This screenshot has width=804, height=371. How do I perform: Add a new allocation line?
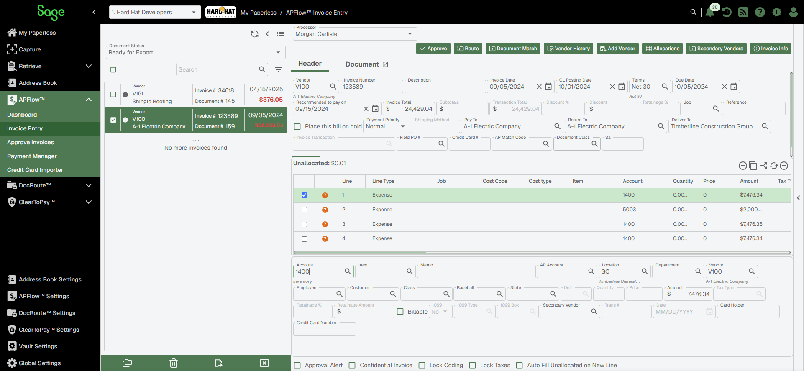[743, 166]
